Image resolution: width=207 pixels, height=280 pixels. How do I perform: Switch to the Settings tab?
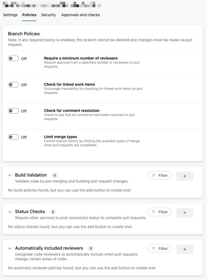[x=10, y=15]
